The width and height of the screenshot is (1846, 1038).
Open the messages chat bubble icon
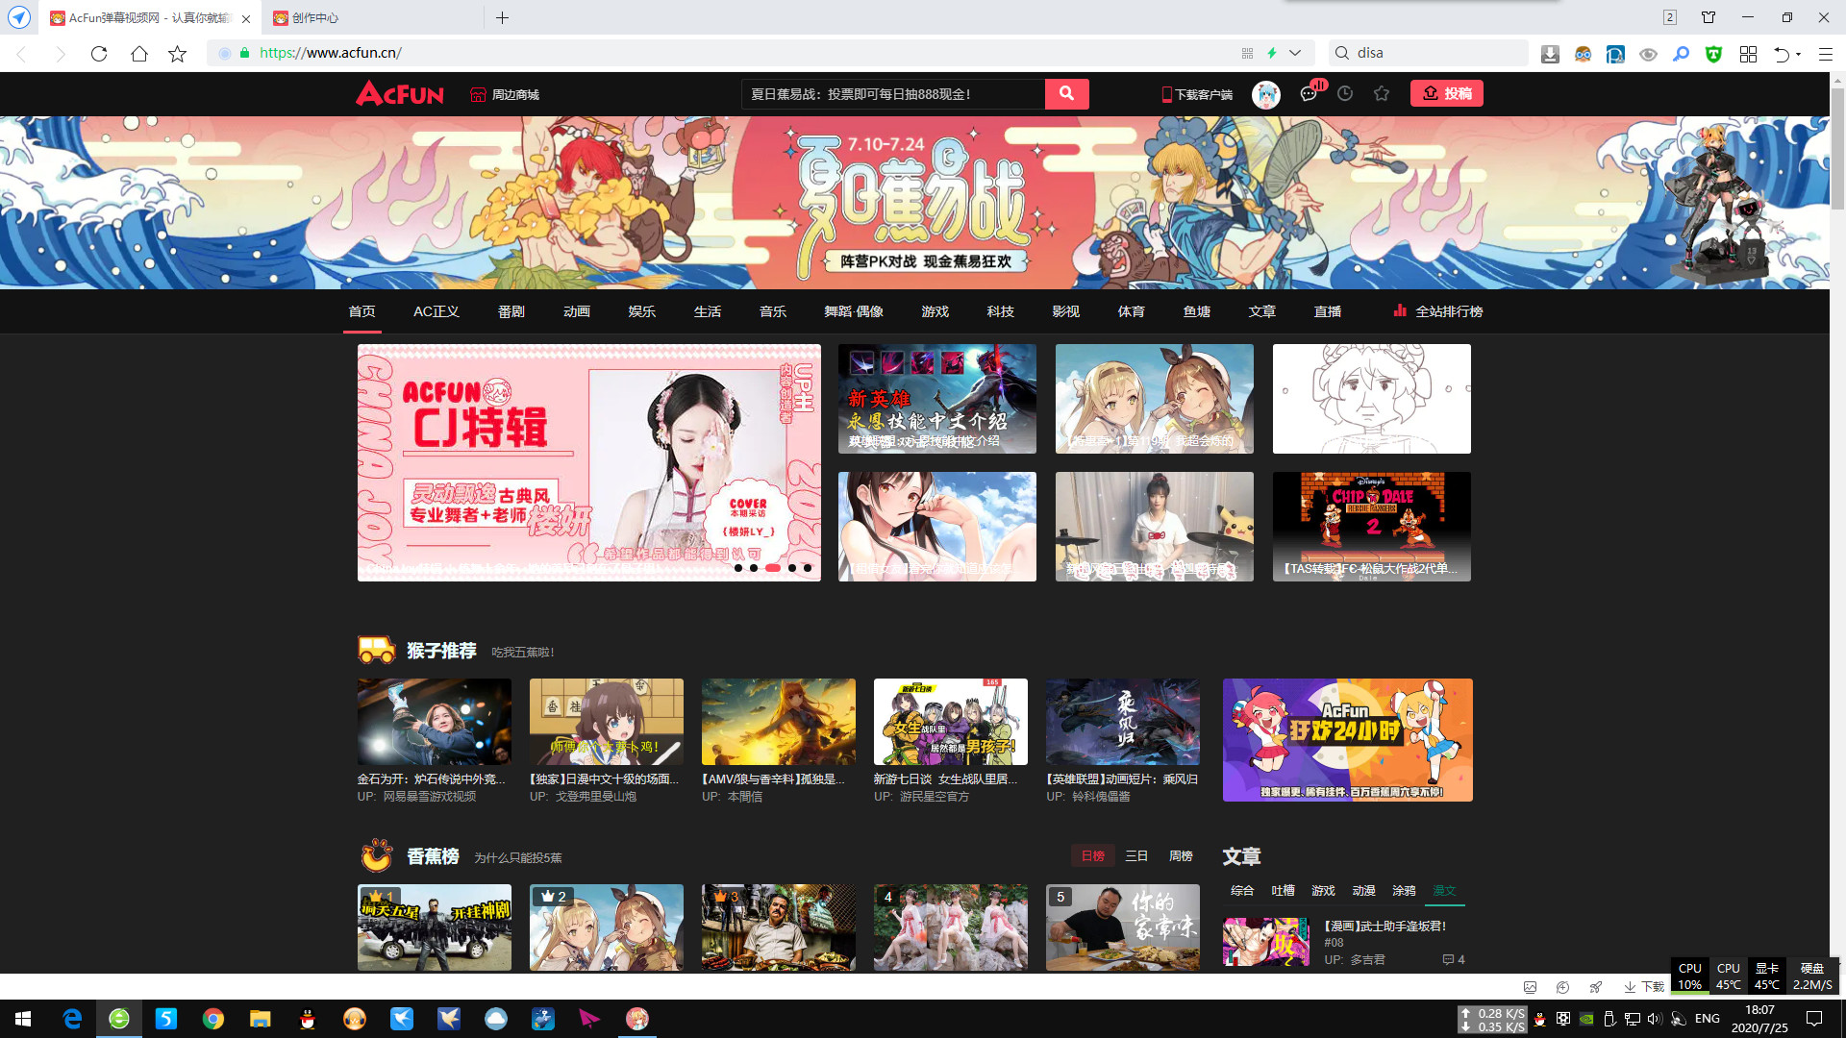click(1308, 94)
